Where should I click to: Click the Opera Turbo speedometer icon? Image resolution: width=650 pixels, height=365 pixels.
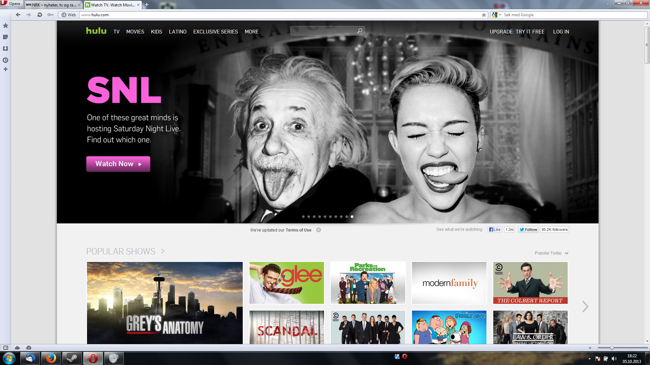[x=29, y=348]
